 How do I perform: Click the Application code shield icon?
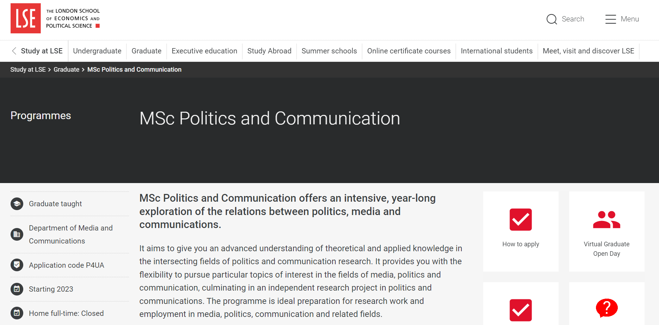coord(17,265)
